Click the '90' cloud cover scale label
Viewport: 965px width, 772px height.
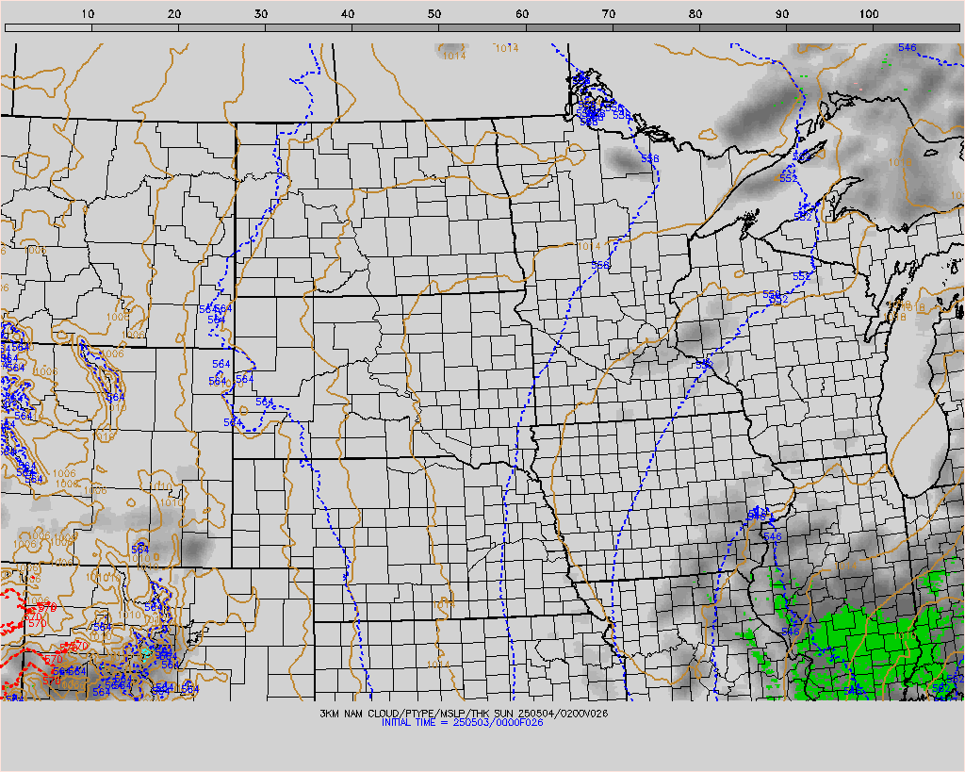[x=782, y=13]
